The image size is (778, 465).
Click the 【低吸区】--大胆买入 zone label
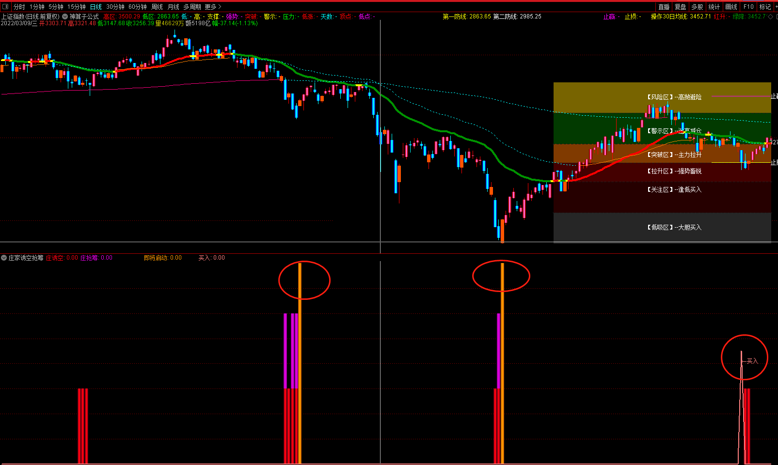pyautogui.click(x=674, y=228)
